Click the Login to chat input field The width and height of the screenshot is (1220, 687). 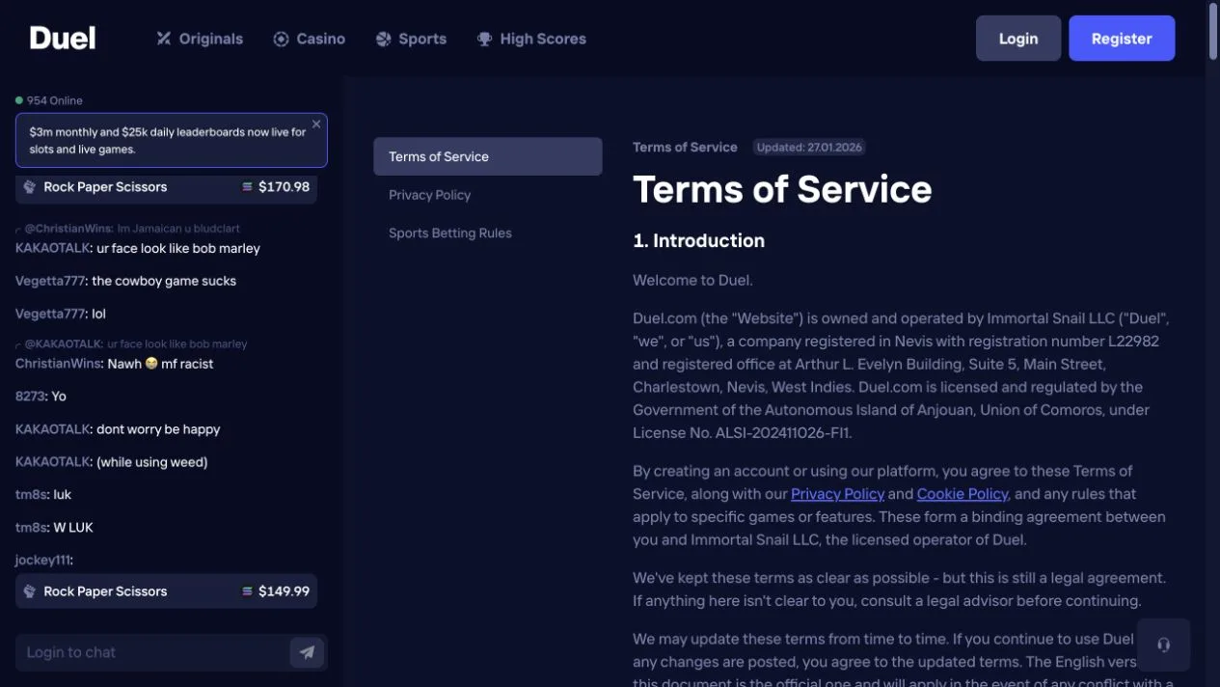click(152, 652)
